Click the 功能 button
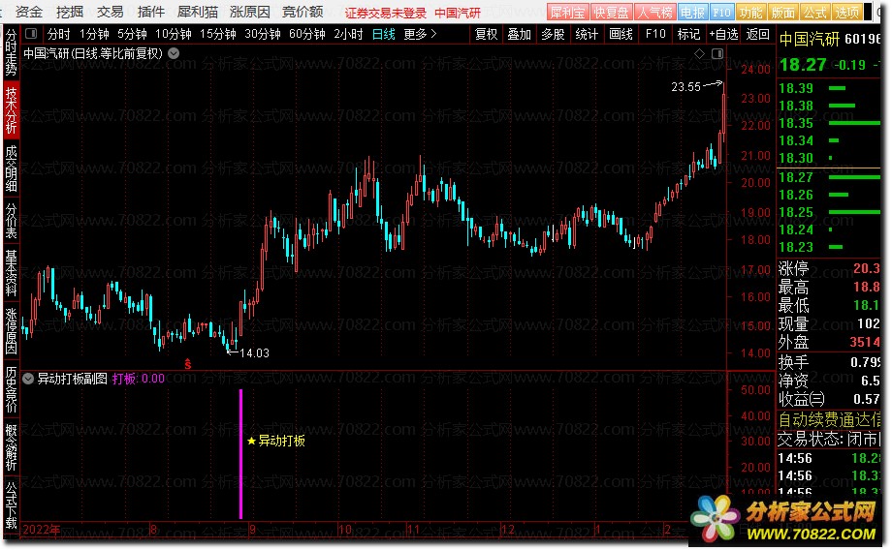The height and width of the screenshot is (550, 892). (x=750, y=12)
